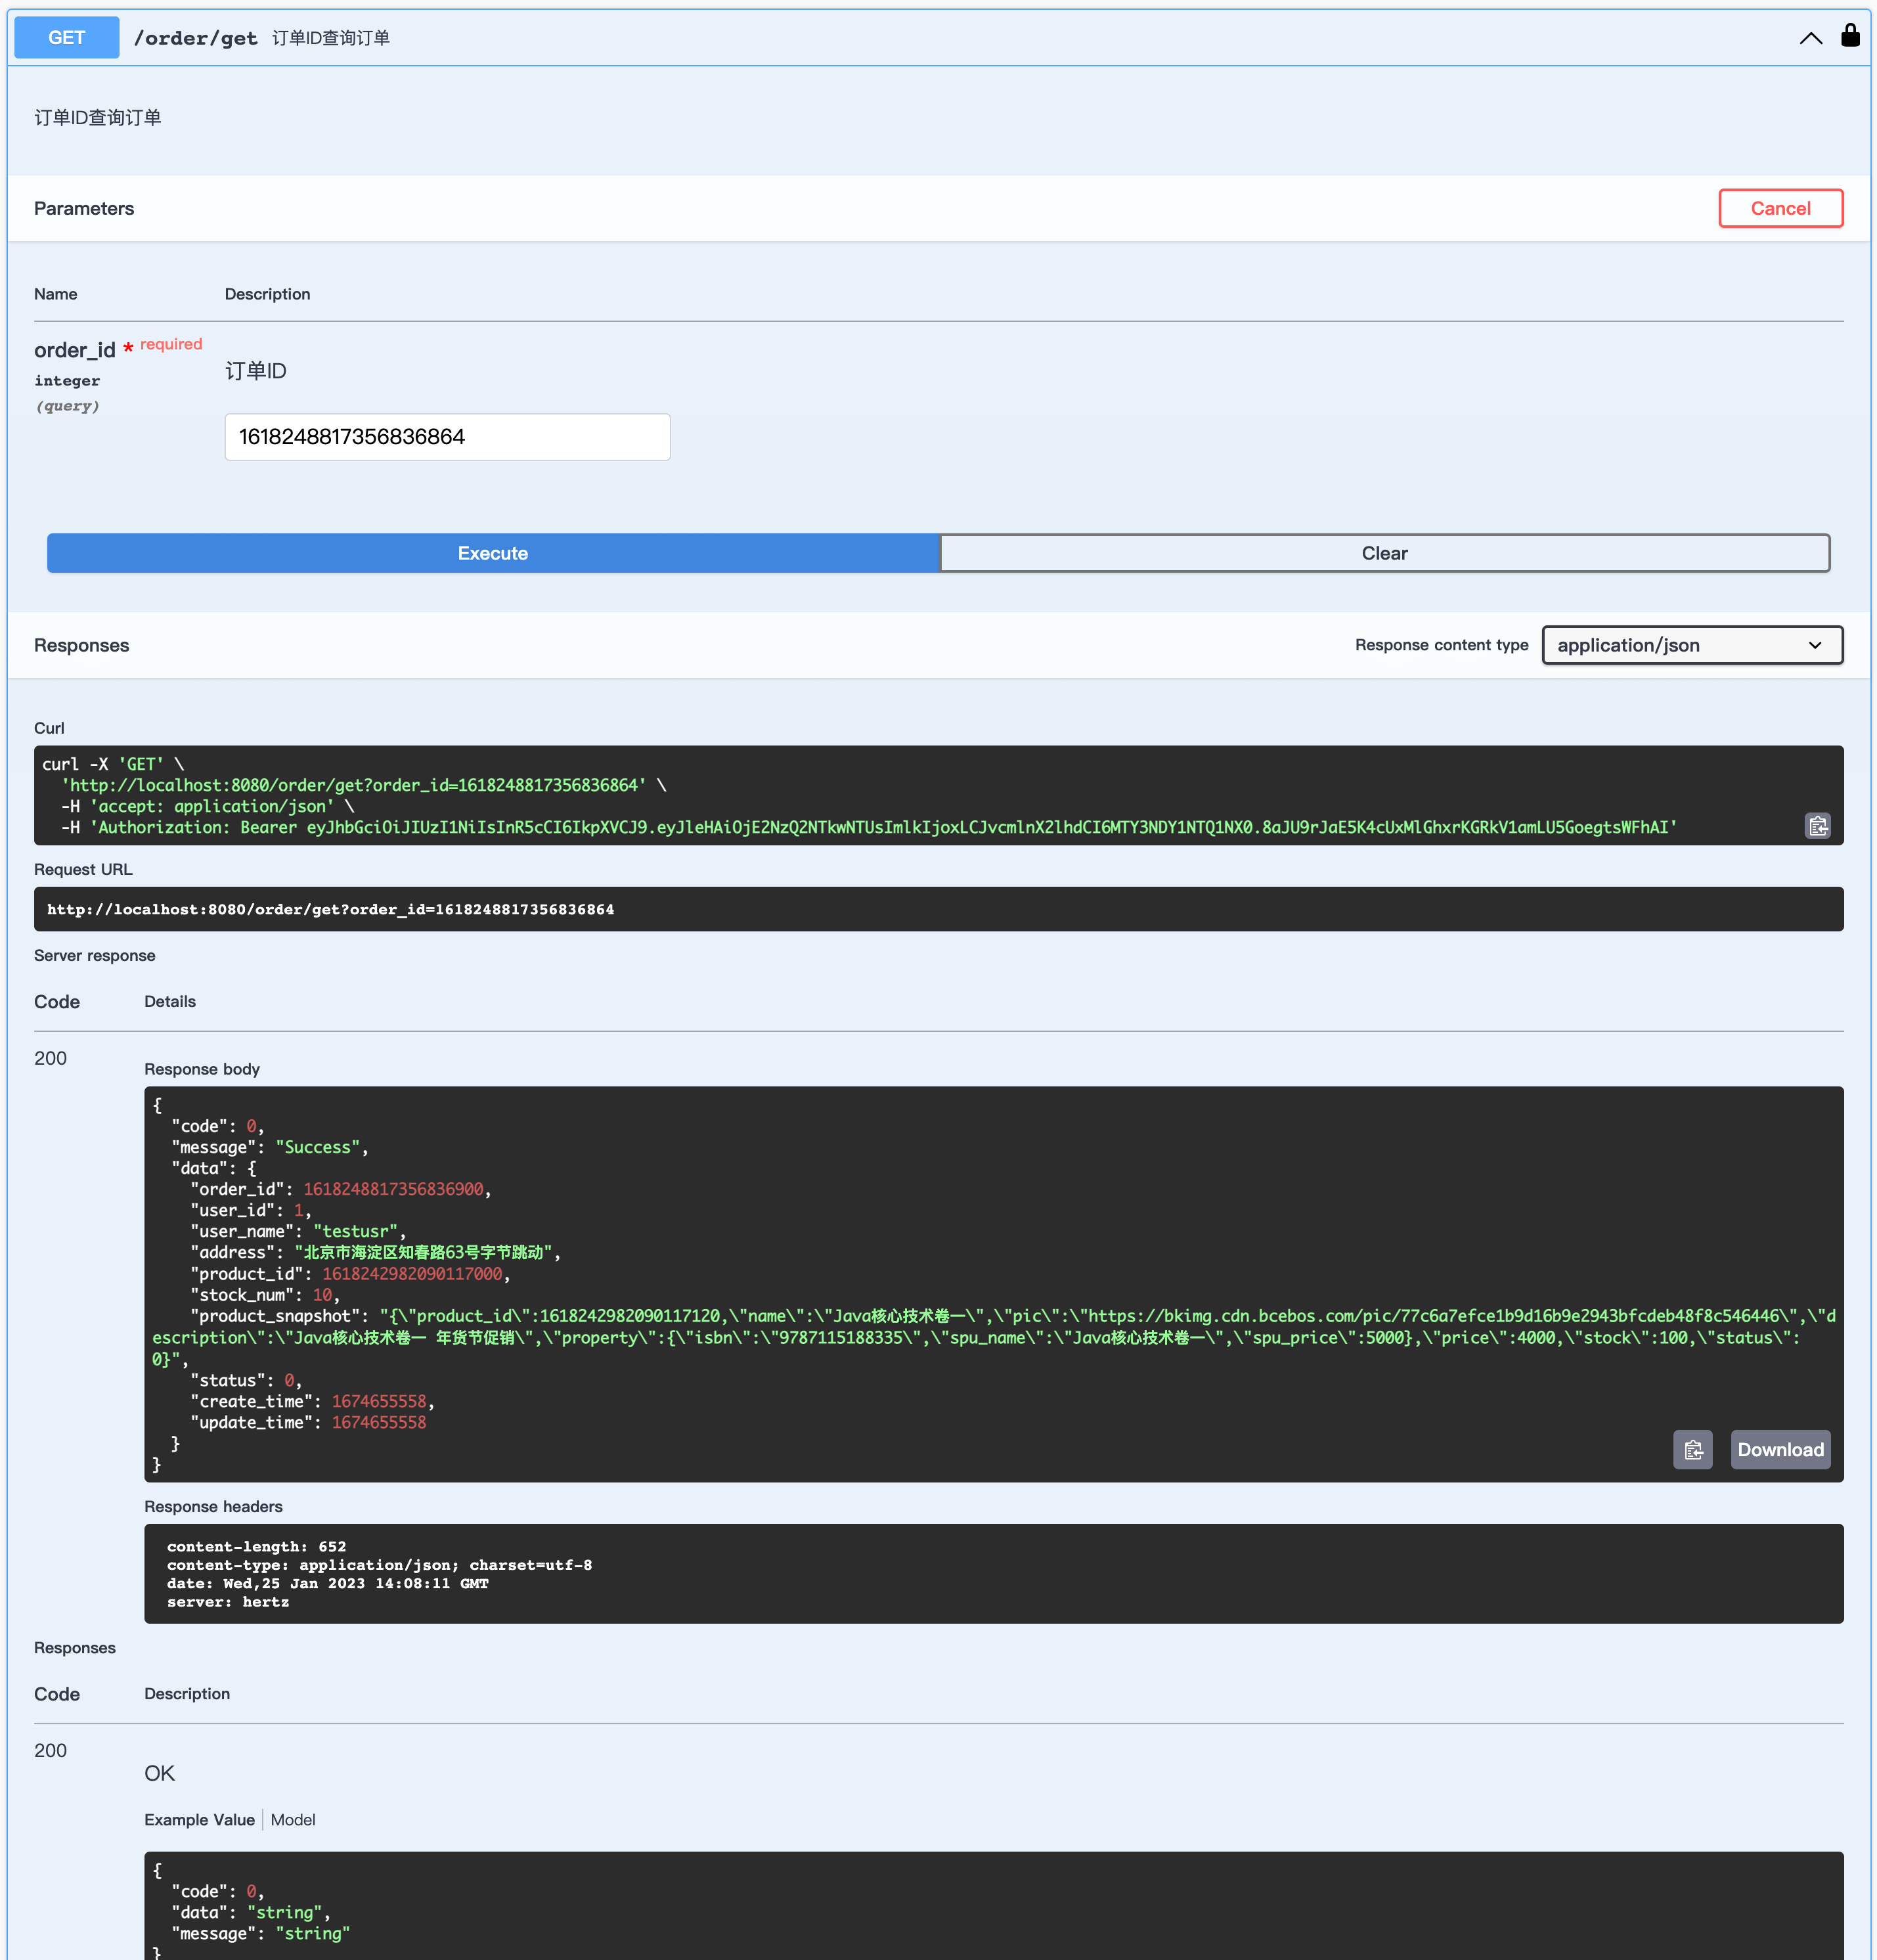The height and width of the screenshot is (1960, 1877).
Task: Click the order_id parameter name
Action: (75, 350)
